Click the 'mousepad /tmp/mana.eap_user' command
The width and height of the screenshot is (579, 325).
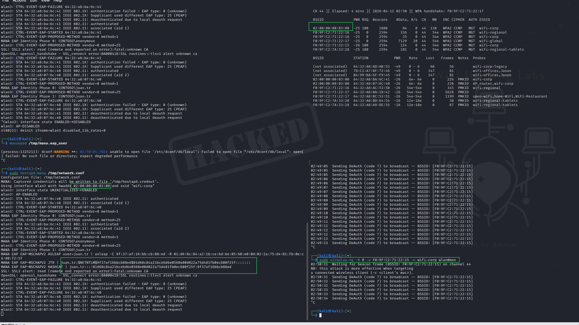coord(38,143)
